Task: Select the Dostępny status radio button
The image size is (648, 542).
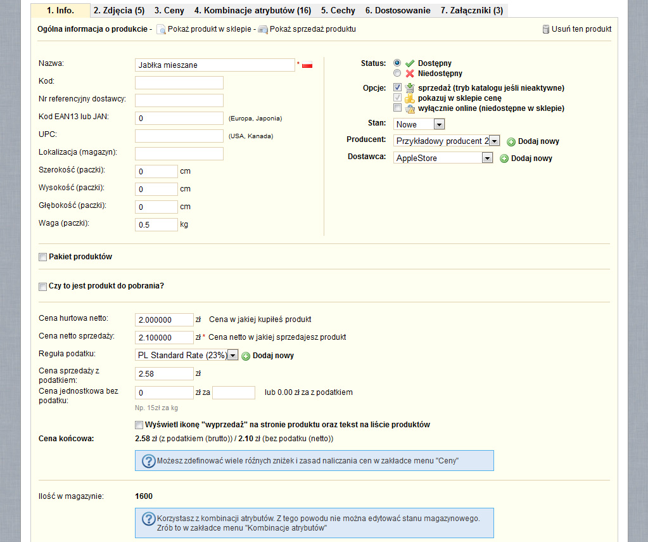Action: (397, 63)
